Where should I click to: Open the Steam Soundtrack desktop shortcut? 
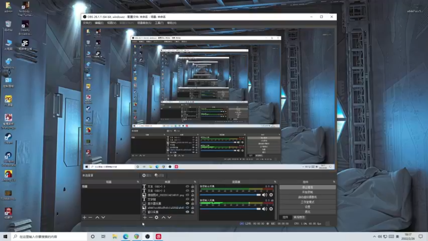[8, 159]
